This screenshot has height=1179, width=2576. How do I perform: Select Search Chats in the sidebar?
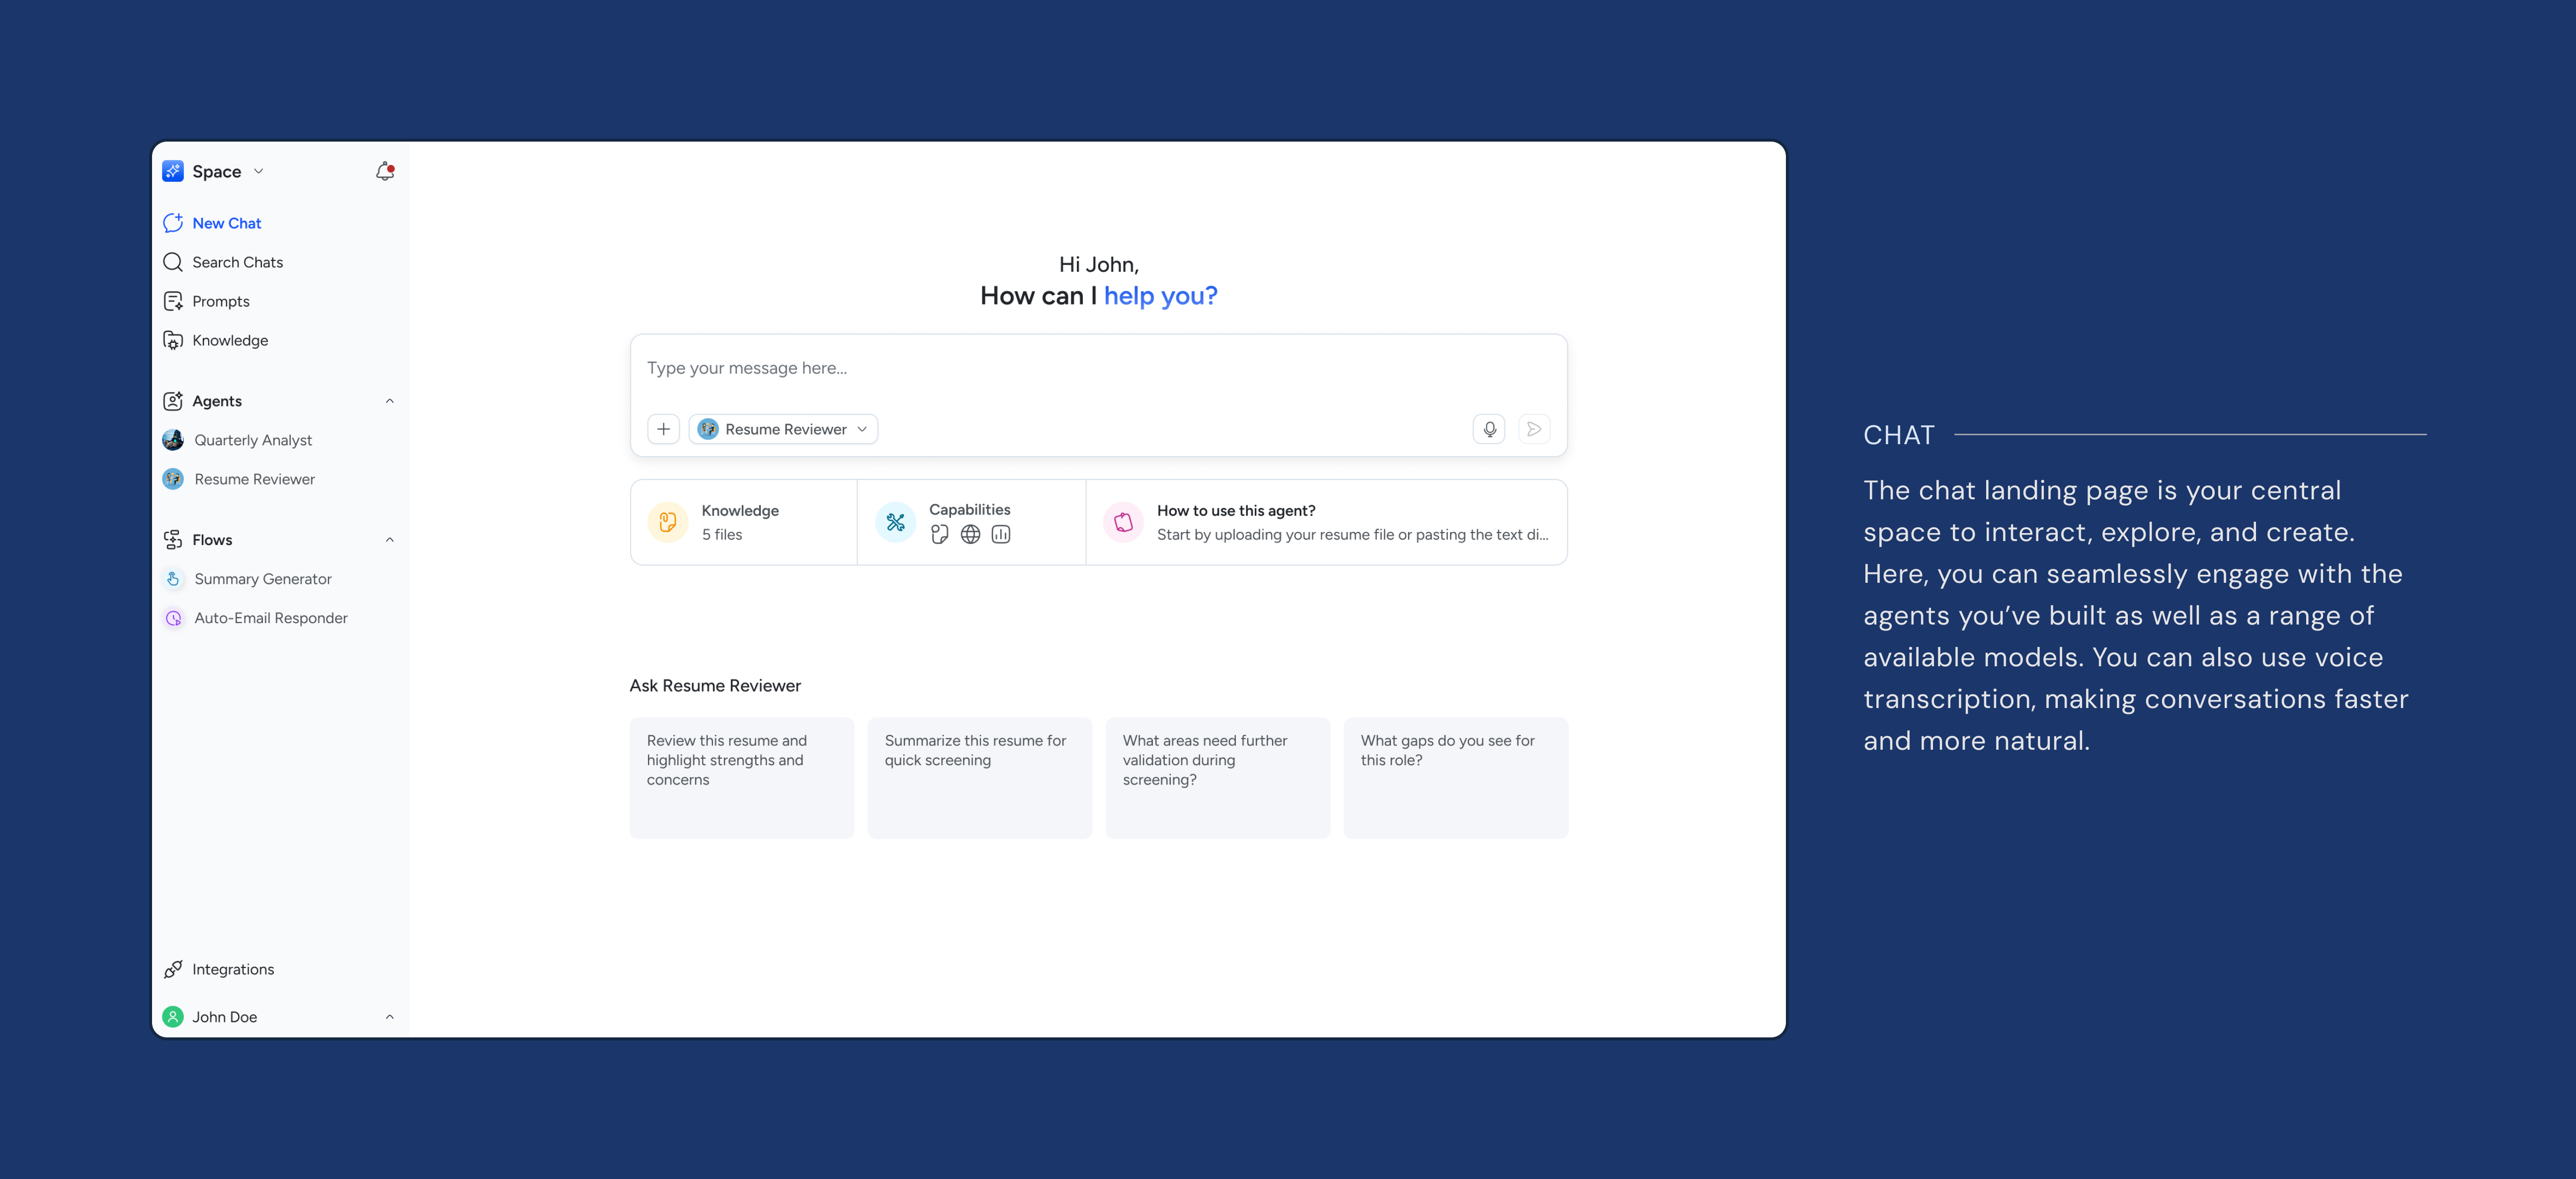(238, 262)
